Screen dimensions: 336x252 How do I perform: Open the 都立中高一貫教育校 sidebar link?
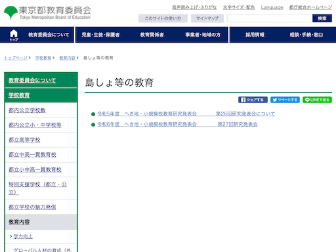point(32,155)
